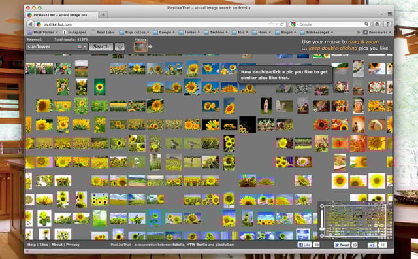Select the History thumbnail image

[x=140, y=46]
